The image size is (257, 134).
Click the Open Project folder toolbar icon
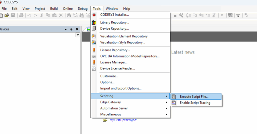[x=7, y=15]
